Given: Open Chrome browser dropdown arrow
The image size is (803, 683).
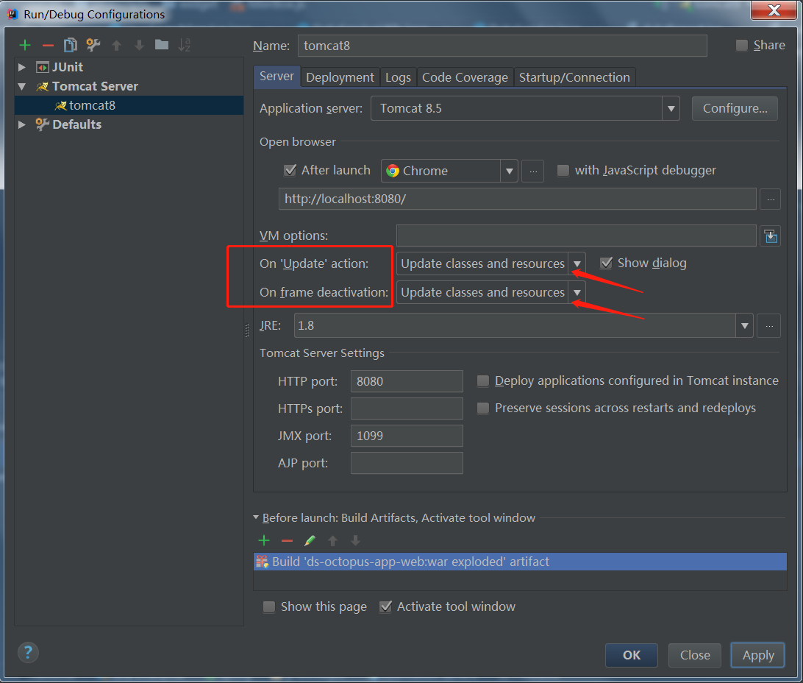Looking at the screenshot, I should pos(509,171).
